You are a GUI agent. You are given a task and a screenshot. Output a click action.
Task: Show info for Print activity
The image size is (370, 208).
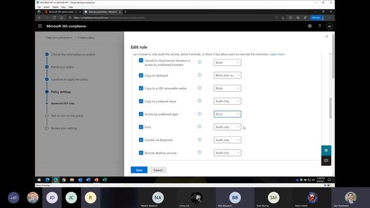click(x=199, y=127)
